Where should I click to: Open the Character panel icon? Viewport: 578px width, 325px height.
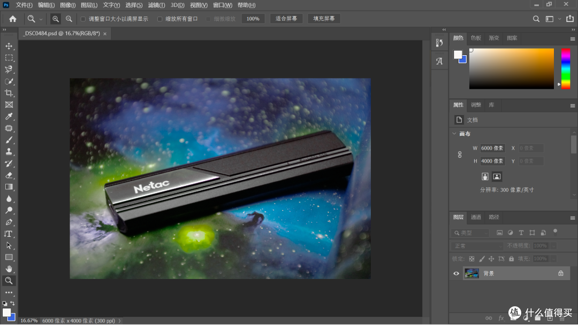pos(439,61)
